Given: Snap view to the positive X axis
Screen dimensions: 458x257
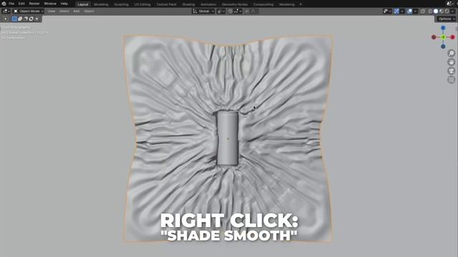Looking at the screenshot, I should pos(452,37).
